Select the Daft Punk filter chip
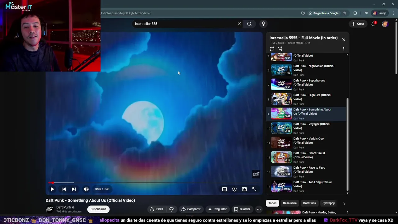Screen dimensions: 398x224 [310, 203]
